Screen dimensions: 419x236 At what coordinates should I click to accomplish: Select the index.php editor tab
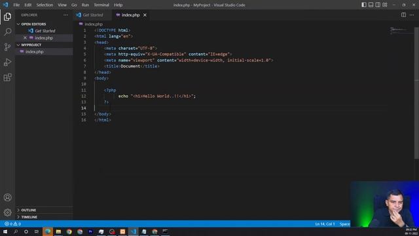click(130, 15)
